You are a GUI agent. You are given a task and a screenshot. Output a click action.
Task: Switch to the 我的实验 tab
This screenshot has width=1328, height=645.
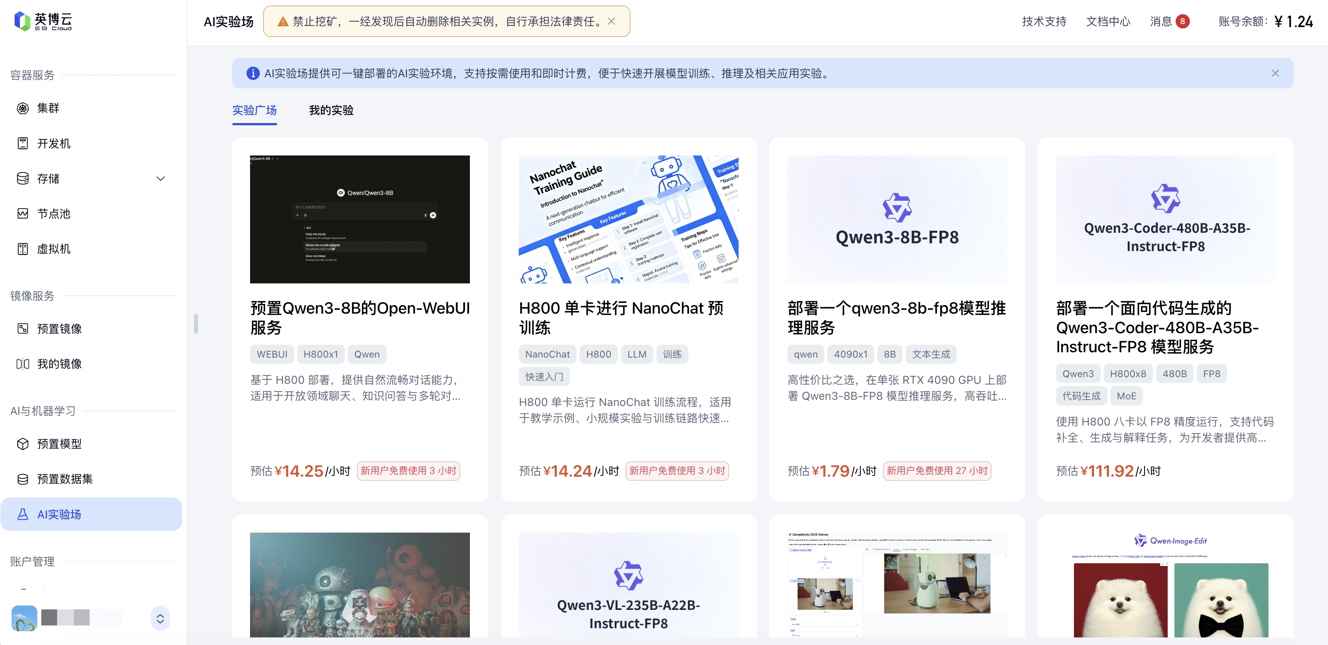[331, 110]
